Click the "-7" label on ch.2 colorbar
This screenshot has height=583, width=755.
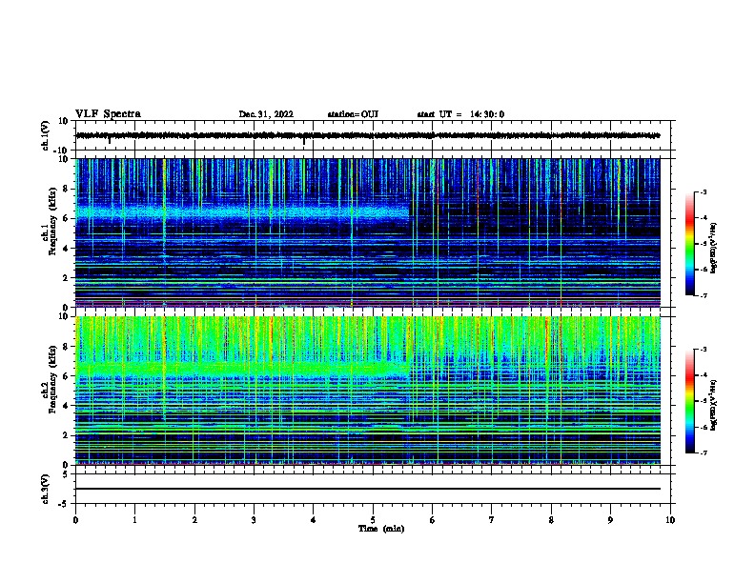pos(704,452)
